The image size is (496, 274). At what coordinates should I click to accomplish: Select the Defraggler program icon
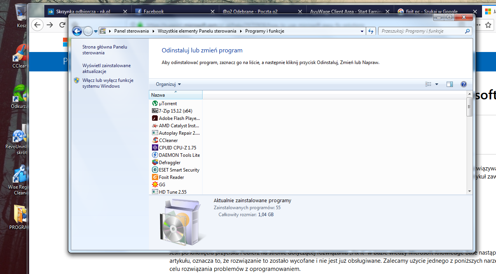pos(155,163)
